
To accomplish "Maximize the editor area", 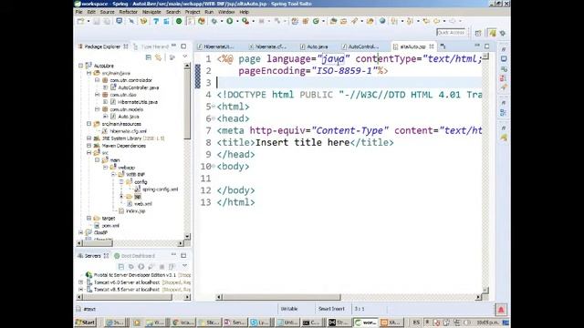I will pyautogui.click(x=486, y=46).
